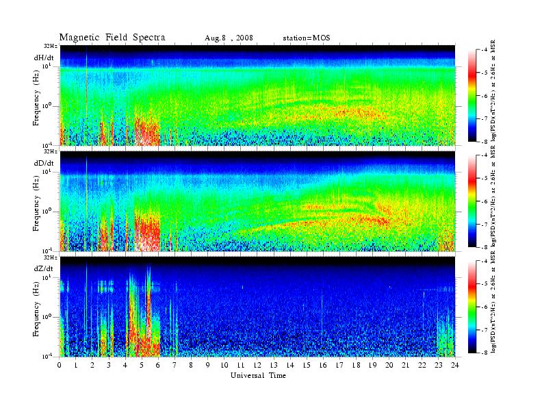
Task: Click the time tick label '6'
Action: pos(158,365)
